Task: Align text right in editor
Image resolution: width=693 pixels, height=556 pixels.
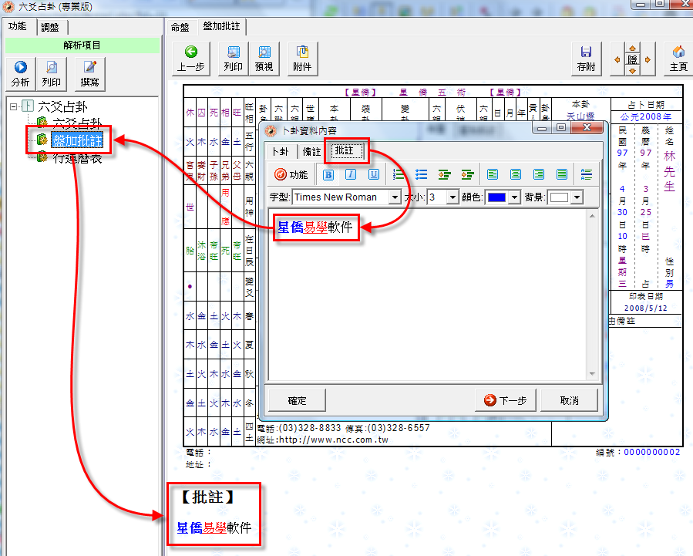Action: coord(538,174)
